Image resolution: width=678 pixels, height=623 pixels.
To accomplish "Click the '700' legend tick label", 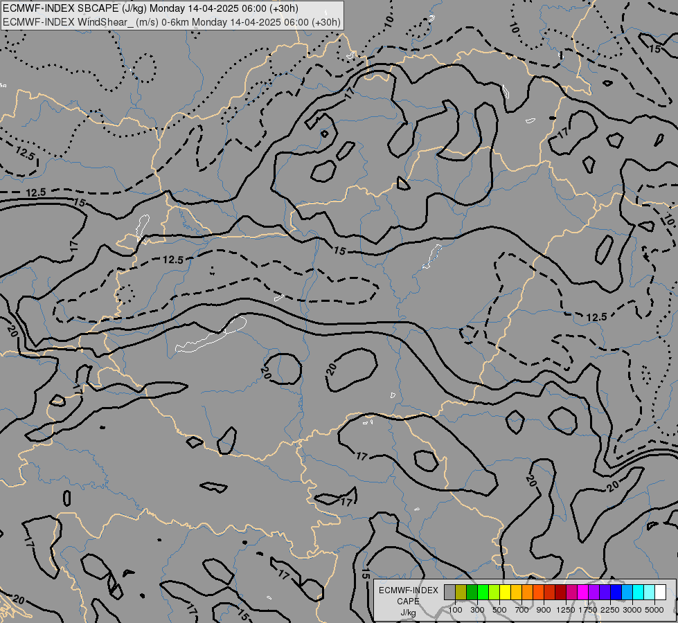I will click(522, 610).
